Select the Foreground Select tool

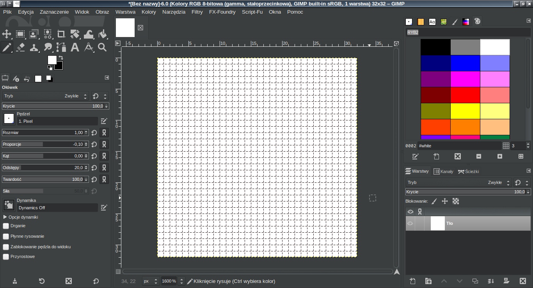[x=34, y=34]
